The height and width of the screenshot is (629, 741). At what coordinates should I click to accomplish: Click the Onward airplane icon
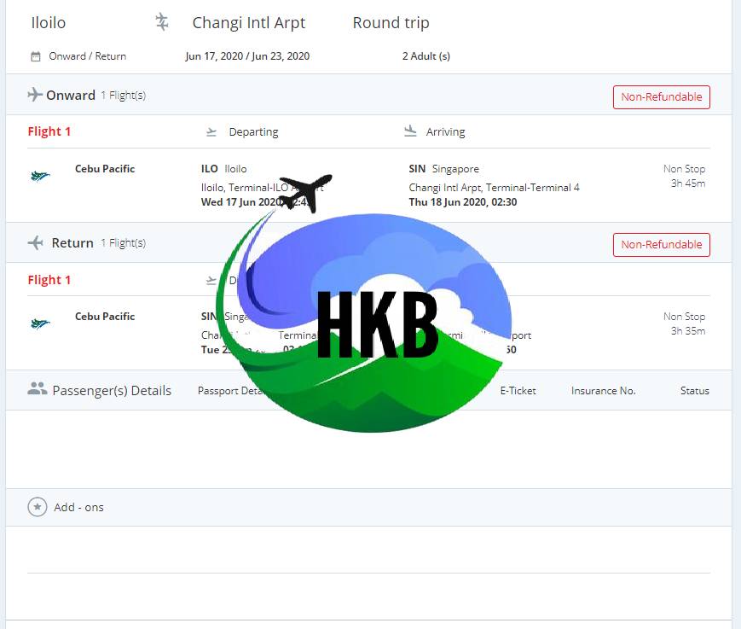click(x=35, y=95)
